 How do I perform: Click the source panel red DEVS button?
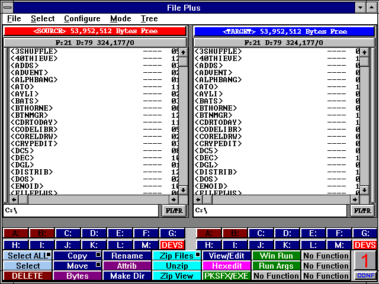point(172,245)
